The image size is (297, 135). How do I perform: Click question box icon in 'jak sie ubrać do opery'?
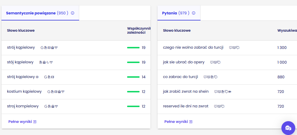coord(212,62)
